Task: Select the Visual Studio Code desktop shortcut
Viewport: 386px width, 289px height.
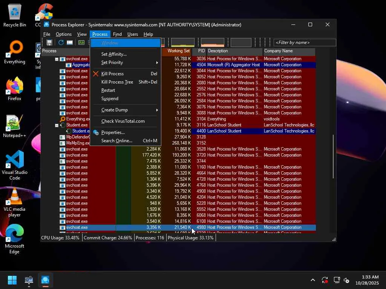Action: (x=15, y=166)
